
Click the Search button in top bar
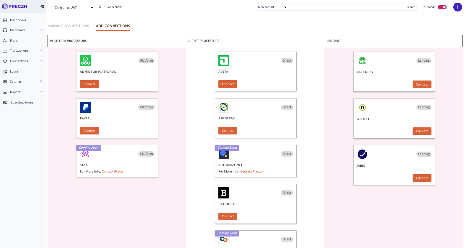click(411, 7)
